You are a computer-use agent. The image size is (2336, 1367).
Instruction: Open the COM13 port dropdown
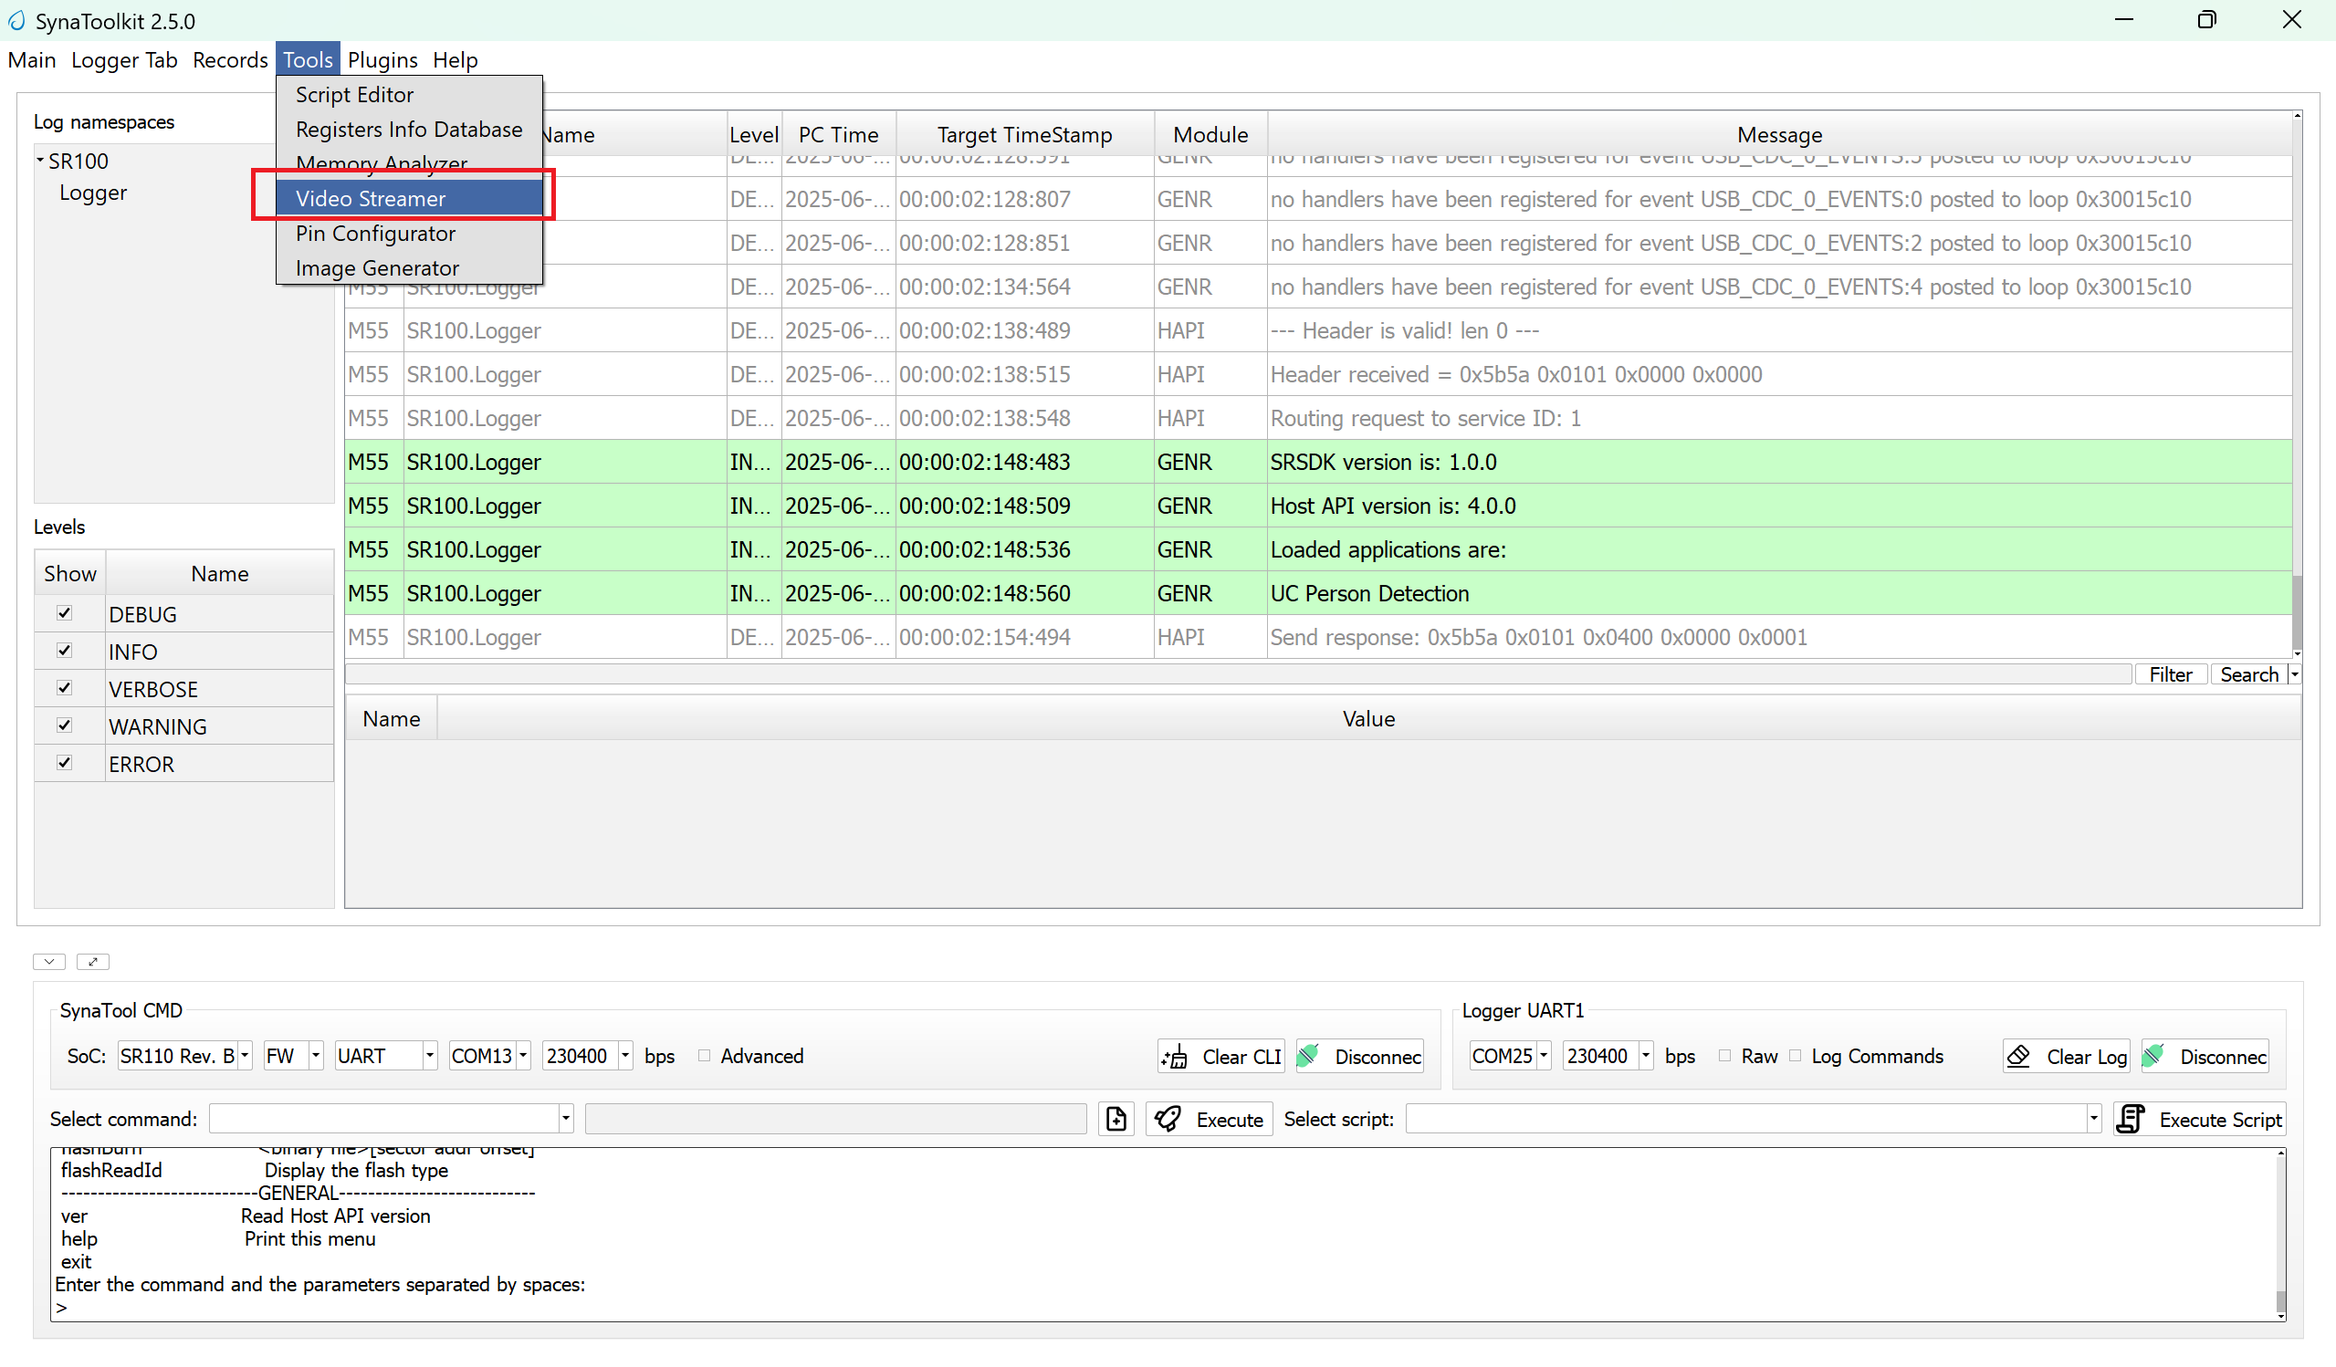click(523, 1056)
